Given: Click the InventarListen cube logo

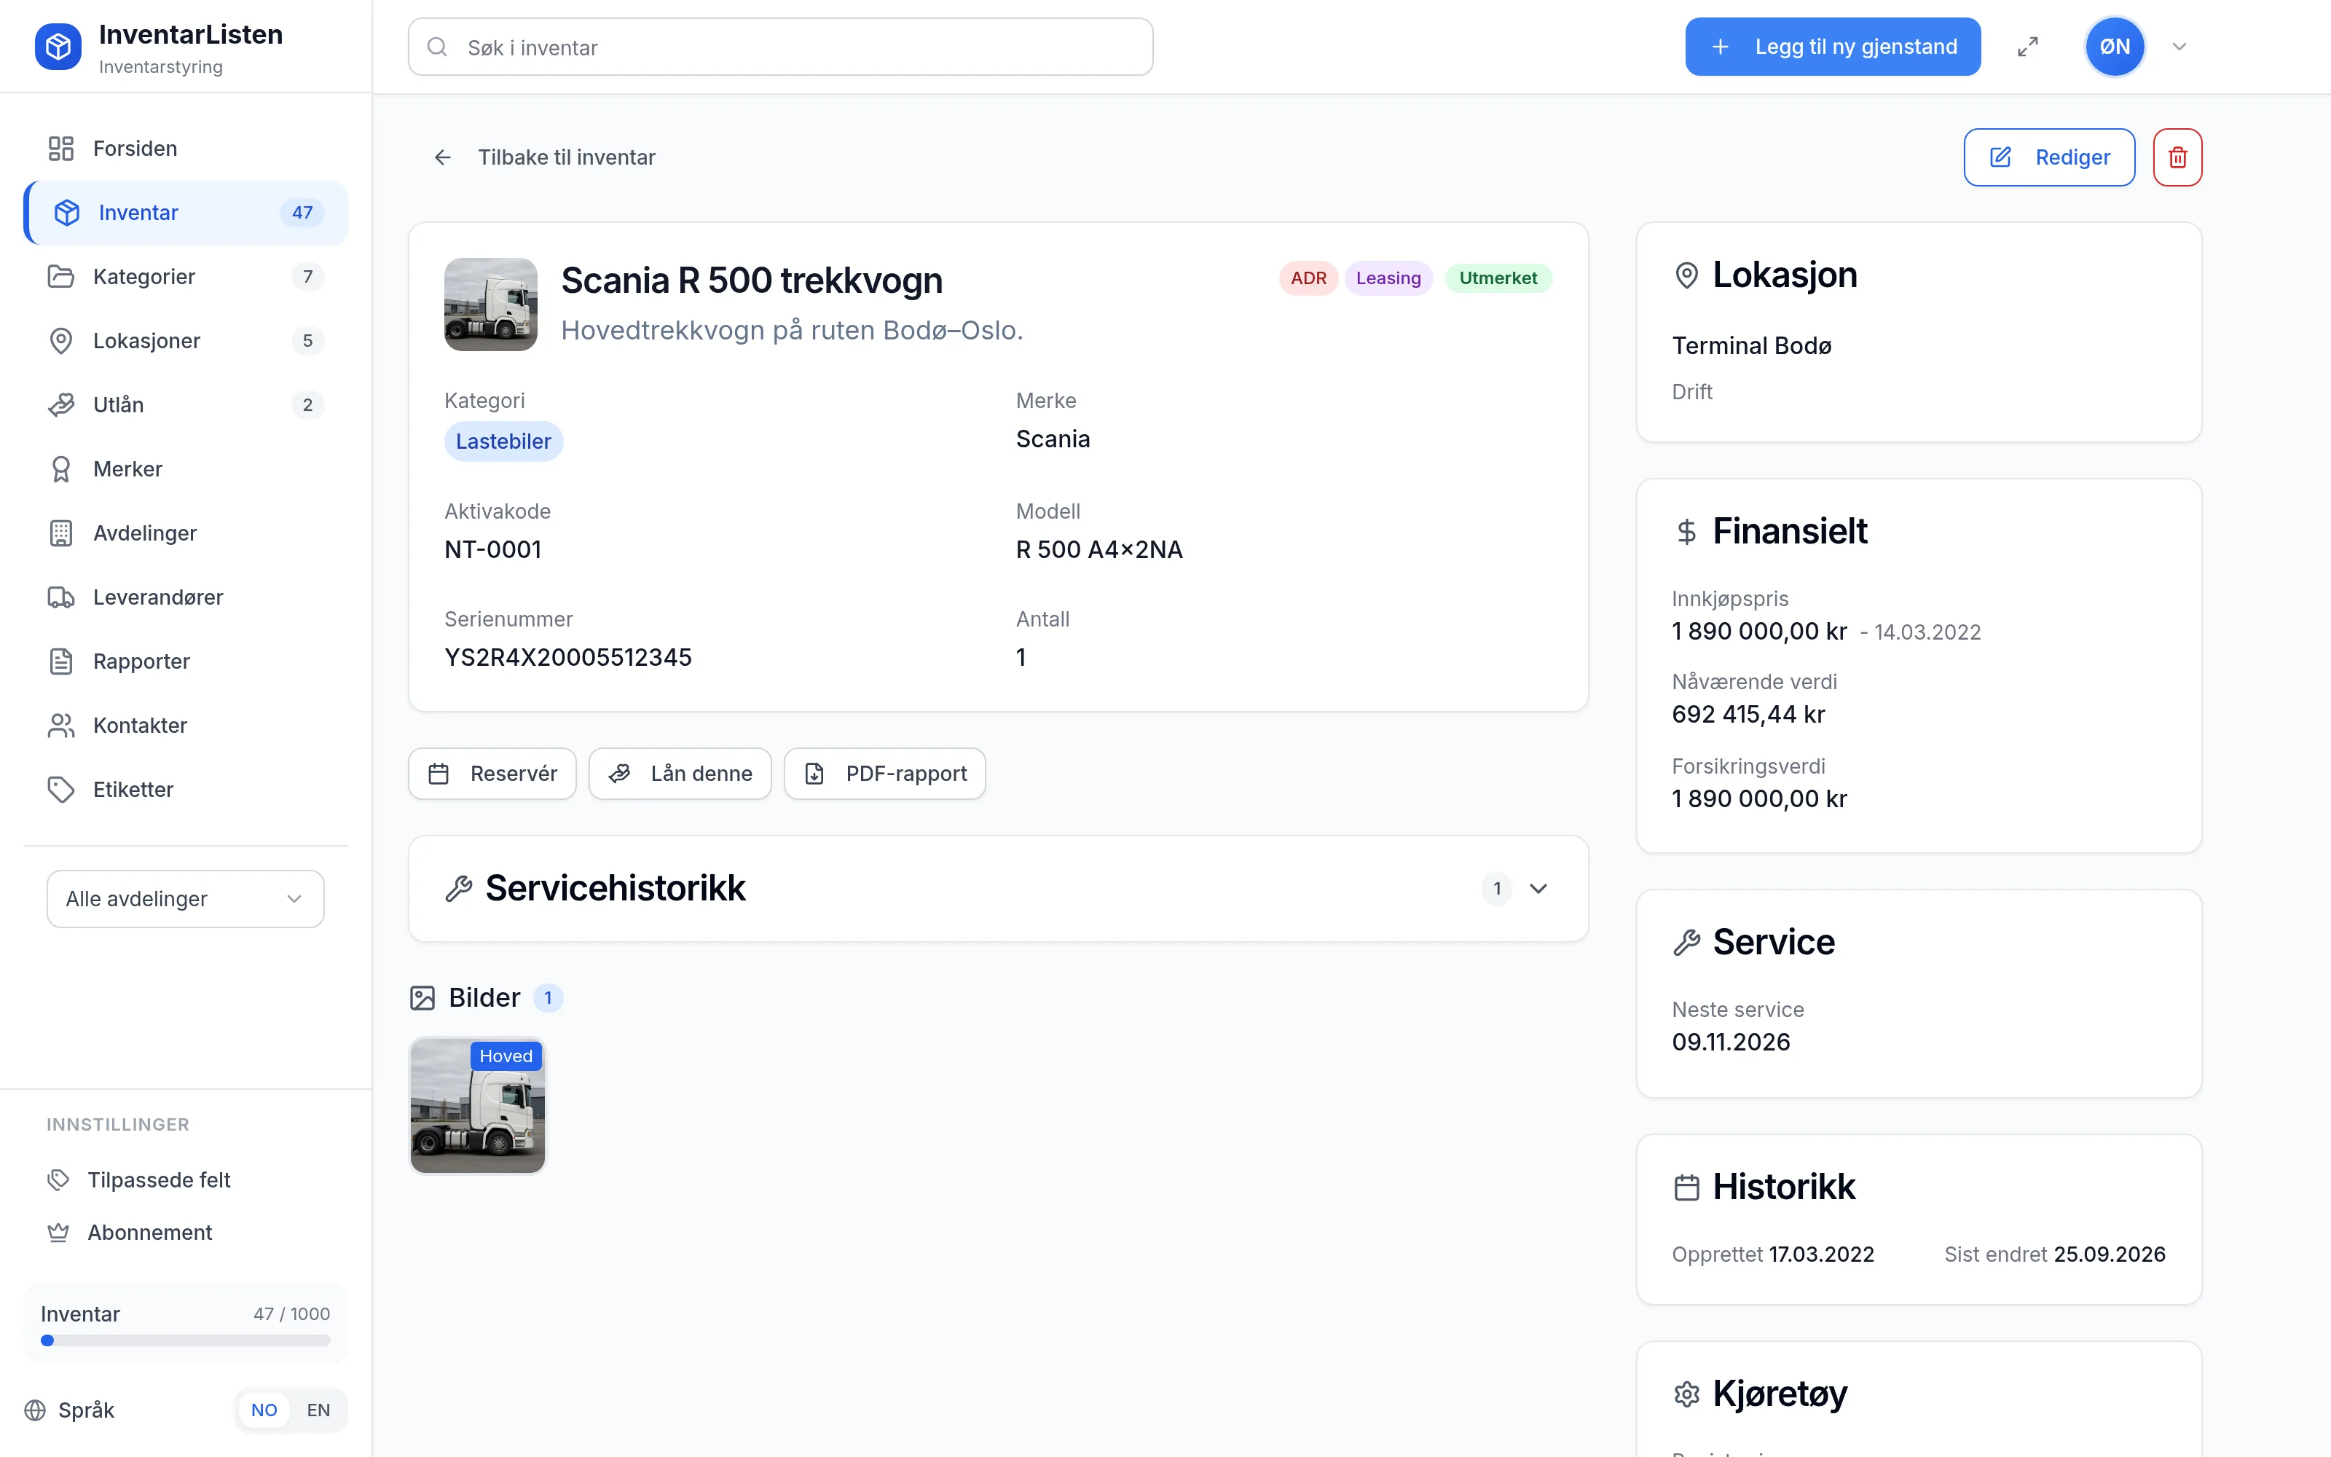Looking at the screenshot, I should pyautogui.click(x=58, y=46).
